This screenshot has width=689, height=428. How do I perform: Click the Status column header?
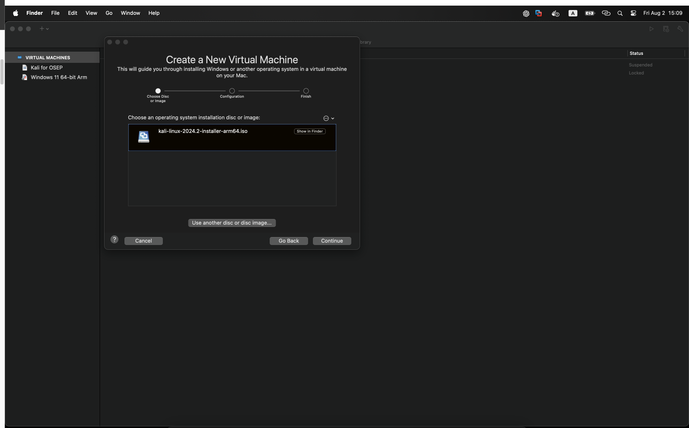(x=636, y=53)
